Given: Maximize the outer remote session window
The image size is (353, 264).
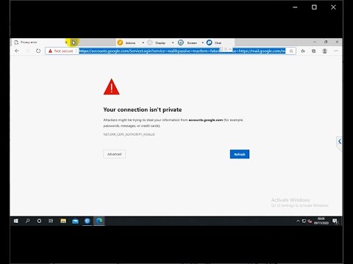Looking at the screenshot, I should 314,7.
